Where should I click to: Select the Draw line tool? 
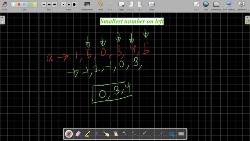(153, 134)
